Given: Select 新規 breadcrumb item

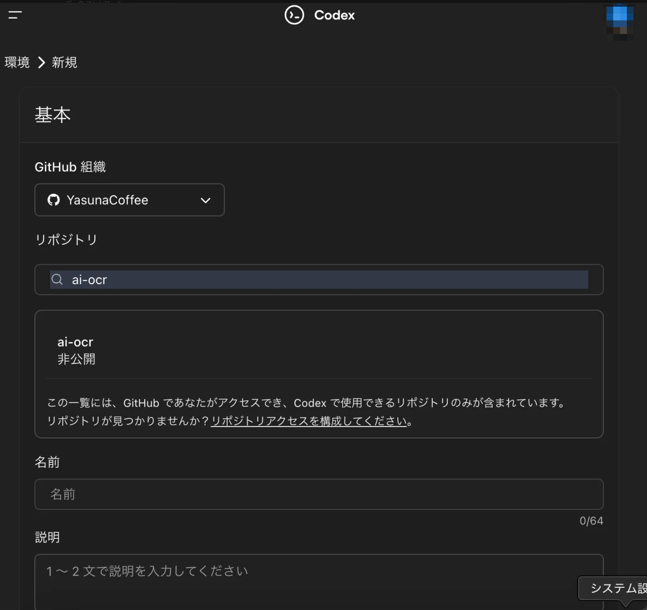Looking at the screenshot, I should [x=64, y=63].
